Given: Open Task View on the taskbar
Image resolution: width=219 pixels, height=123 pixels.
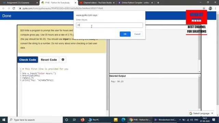Looking at the screenshot, I should [x=74, y=120].
